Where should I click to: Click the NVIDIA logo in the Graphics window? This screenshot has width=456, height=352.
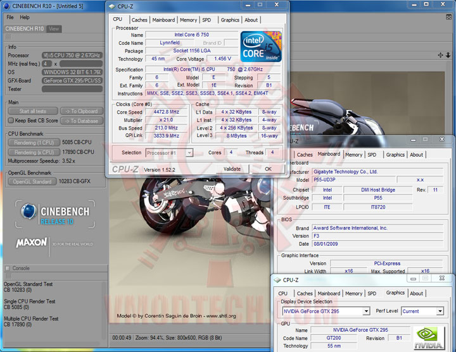pyautogui.click(x=428, y=338)
